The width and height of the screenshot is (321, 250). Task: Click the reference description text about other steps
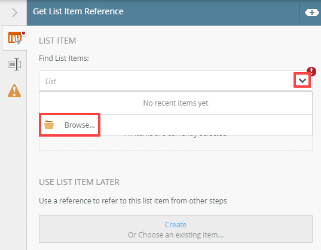(x=133, y=201)
